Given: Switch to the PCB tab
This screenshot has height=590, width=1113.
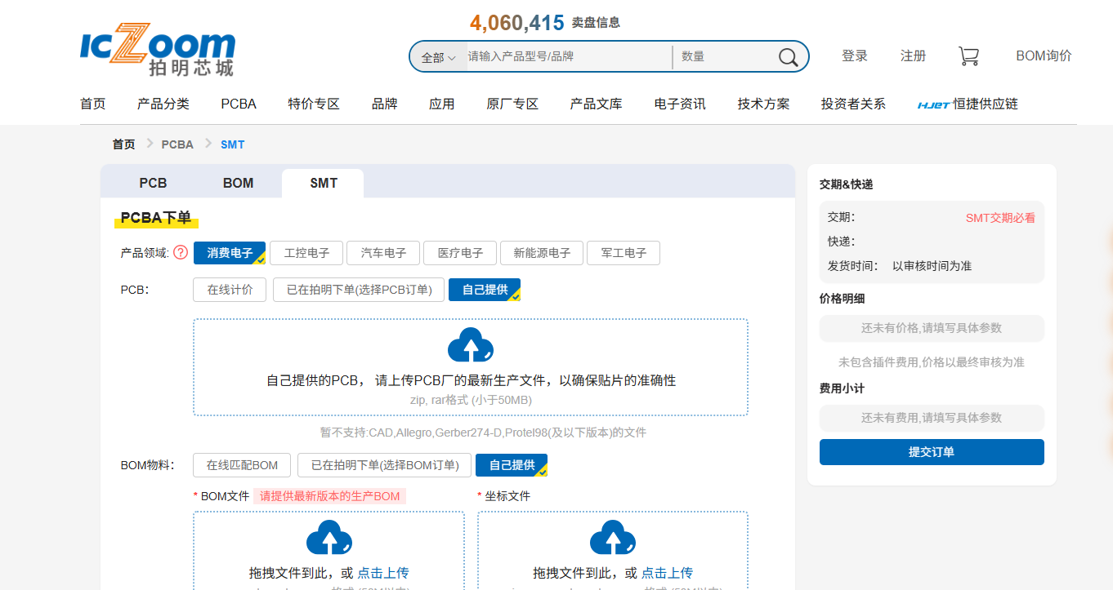Looking at the screenshot, I should (x=153, y=183).
